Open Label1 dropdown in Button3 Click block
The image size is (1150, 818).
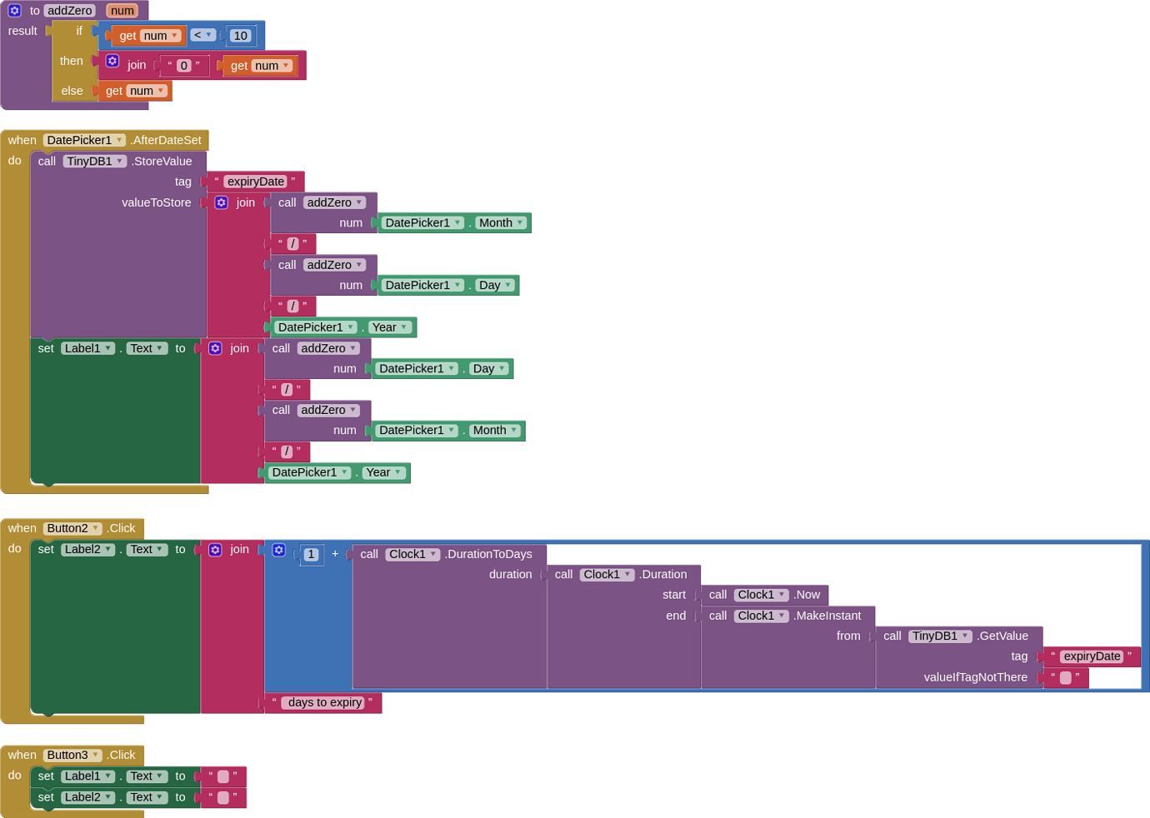click(88, 776)
